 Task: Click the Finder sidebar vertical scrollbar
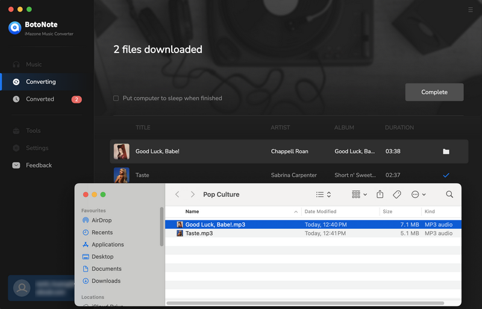pyautogui.click(x=161, y=227)
